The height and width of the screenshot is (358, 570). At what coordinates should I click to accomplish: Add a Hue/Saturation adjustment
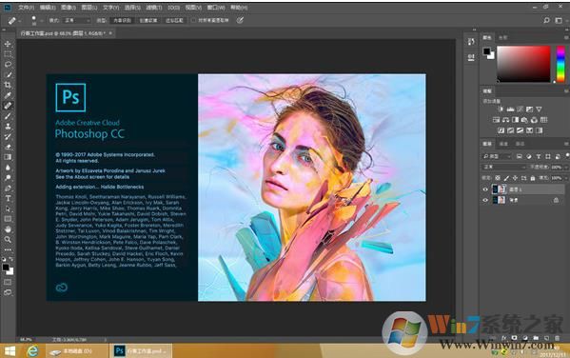pyautogui.click(x=496, y=120)
